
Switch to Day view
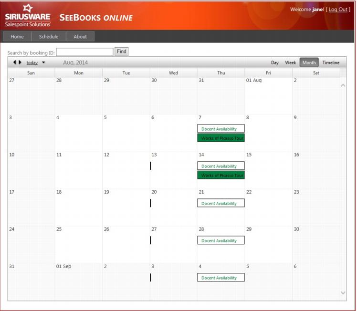pos(275,62)
